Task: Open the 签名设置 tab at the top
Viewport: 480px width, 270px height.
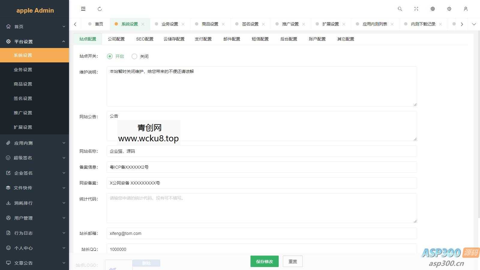Action: [x=250, y=24]
